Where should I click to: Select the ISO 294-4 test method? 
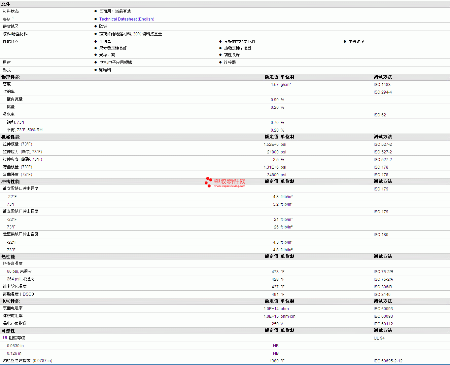[383, 92]
